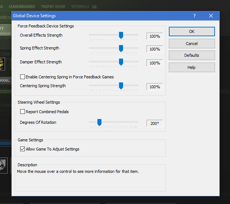The width and height of the screenshot is (230, 204).
Task: Uncheck Allow Game To Adjust Settings
Action: click(23, 149)
